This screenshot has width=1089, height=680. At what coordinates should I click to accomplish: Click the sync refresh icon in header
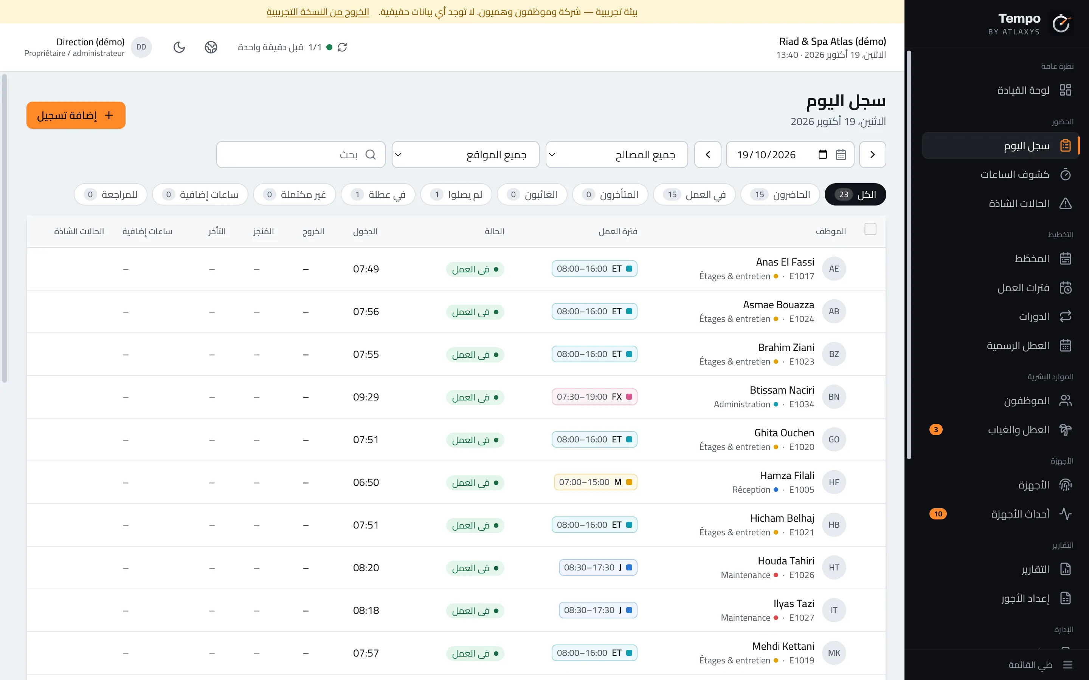pyautogui.click(x=342, y=47)
